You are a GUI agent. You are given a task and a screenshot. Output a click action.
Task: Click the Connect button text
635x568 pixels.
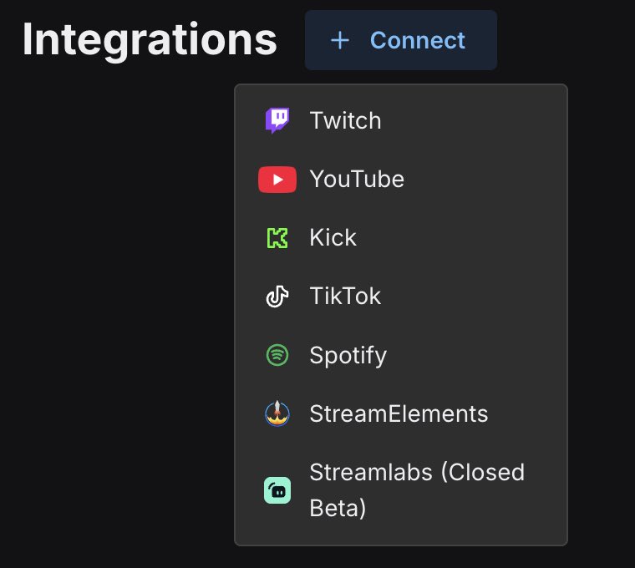pos(418,40)
